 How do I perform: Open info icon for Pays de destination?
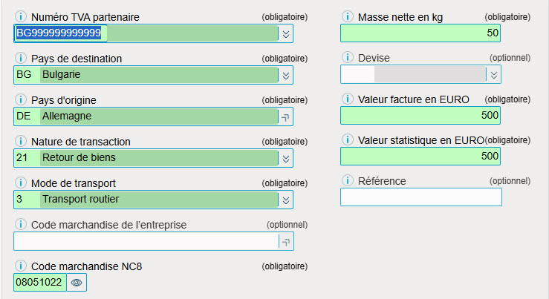click(x=21, y=58)
